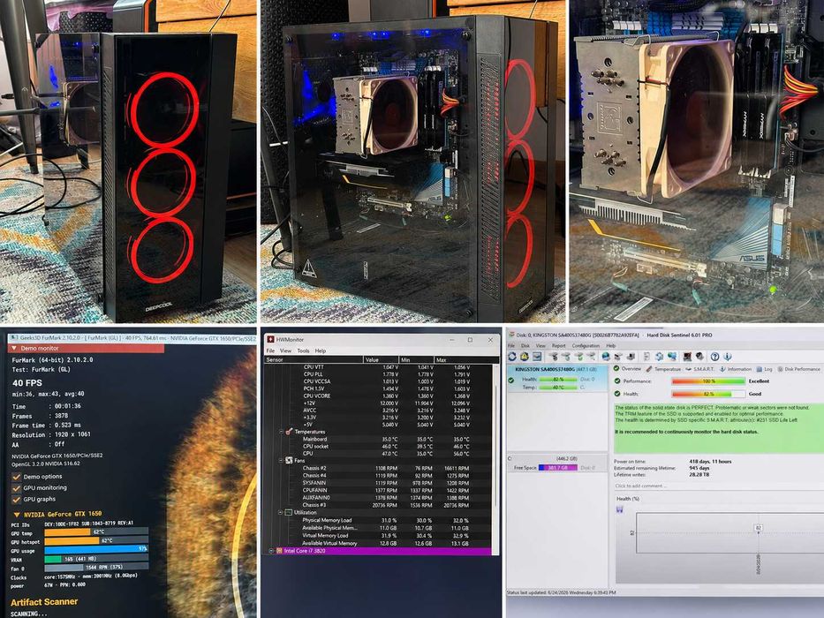Click the C: Free Space bar in Hard Disk Sentinel

(557, 468)
